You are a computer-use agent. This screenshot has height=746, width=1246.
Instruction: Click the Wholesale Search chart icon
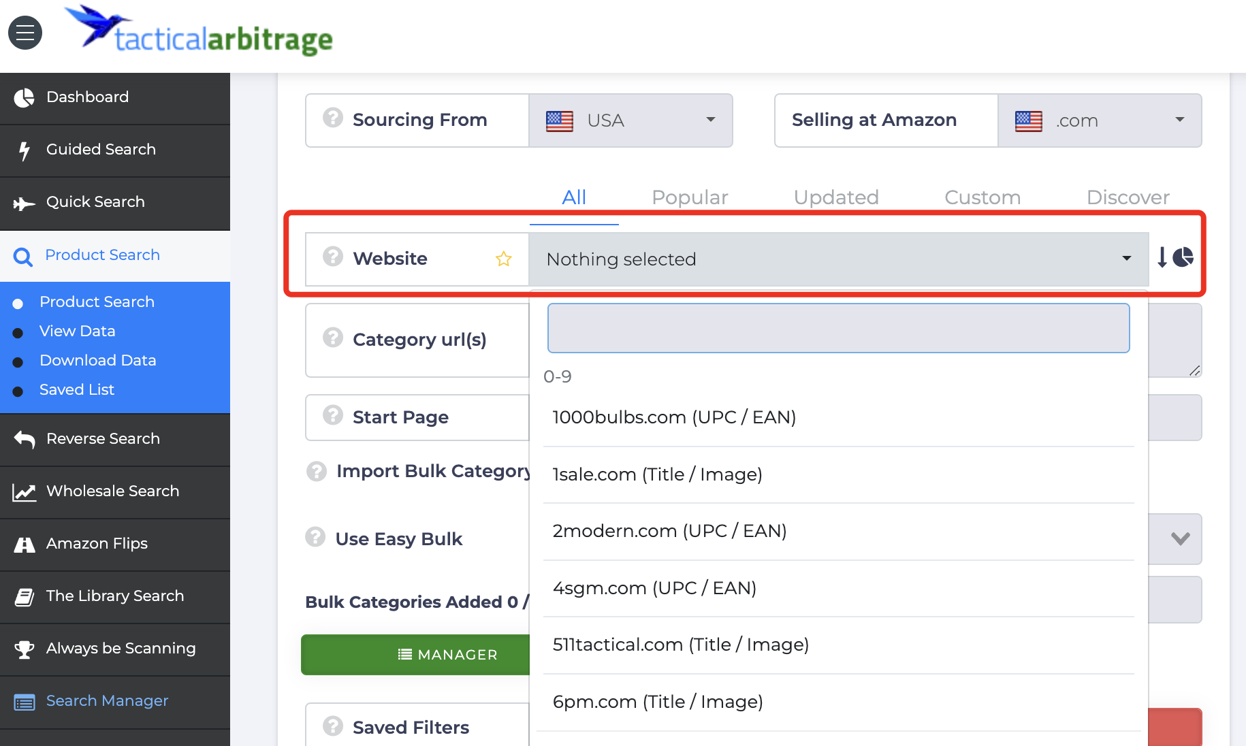click(x=25, y=492)
